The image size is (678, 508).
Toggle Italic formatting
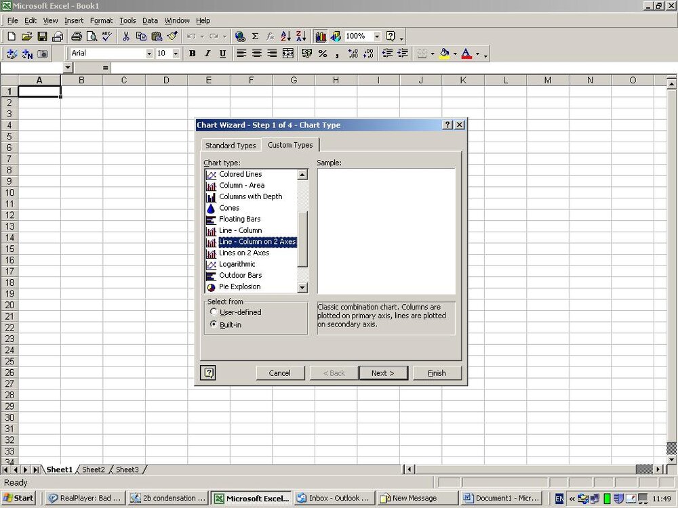point(207,54)
